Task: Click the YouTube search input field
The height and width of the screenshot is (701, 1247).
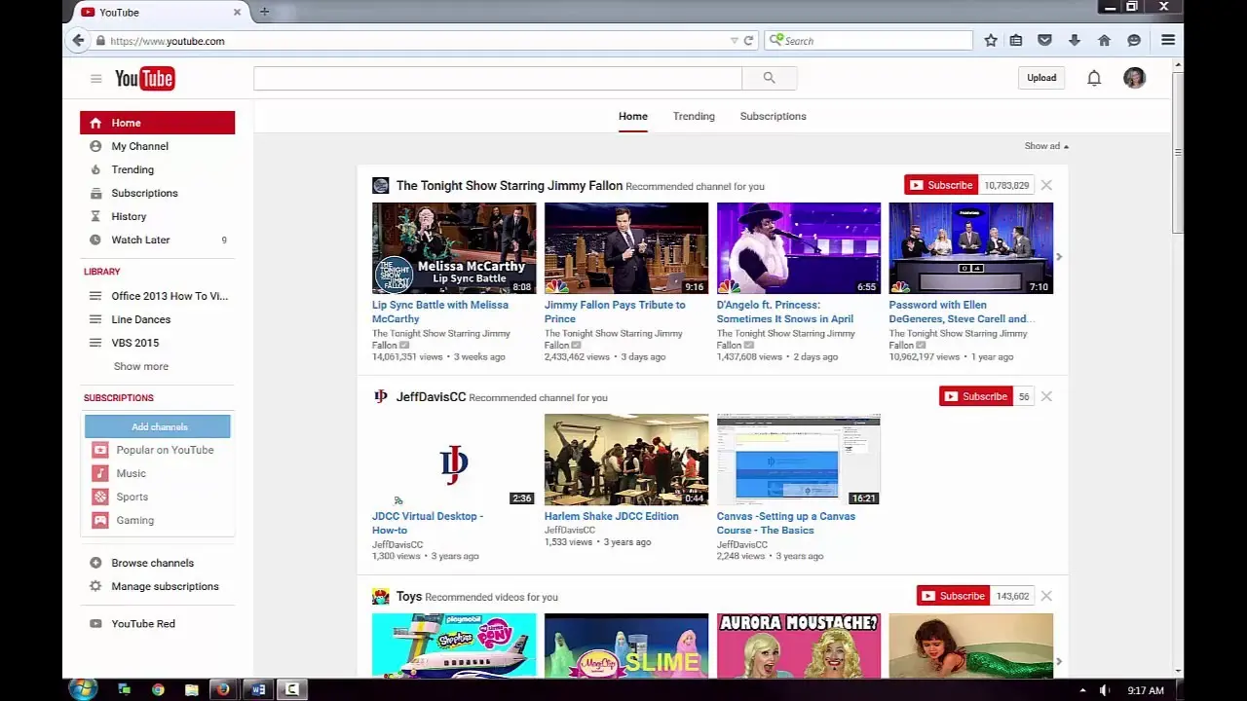Action: 498,78
